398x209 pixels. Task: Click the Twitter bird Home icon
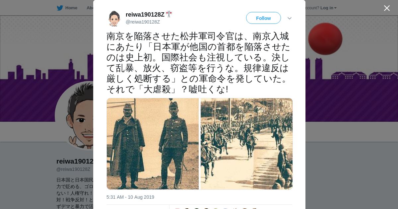(60, 8)
